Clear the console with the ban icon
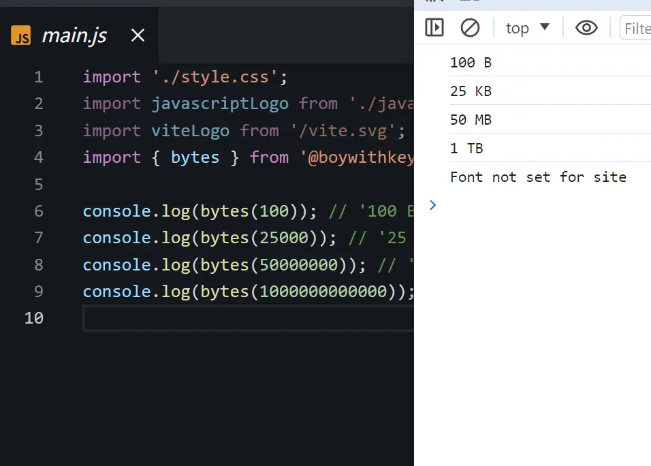This screenshot has width=651, height=466. [x=470, y=28]
